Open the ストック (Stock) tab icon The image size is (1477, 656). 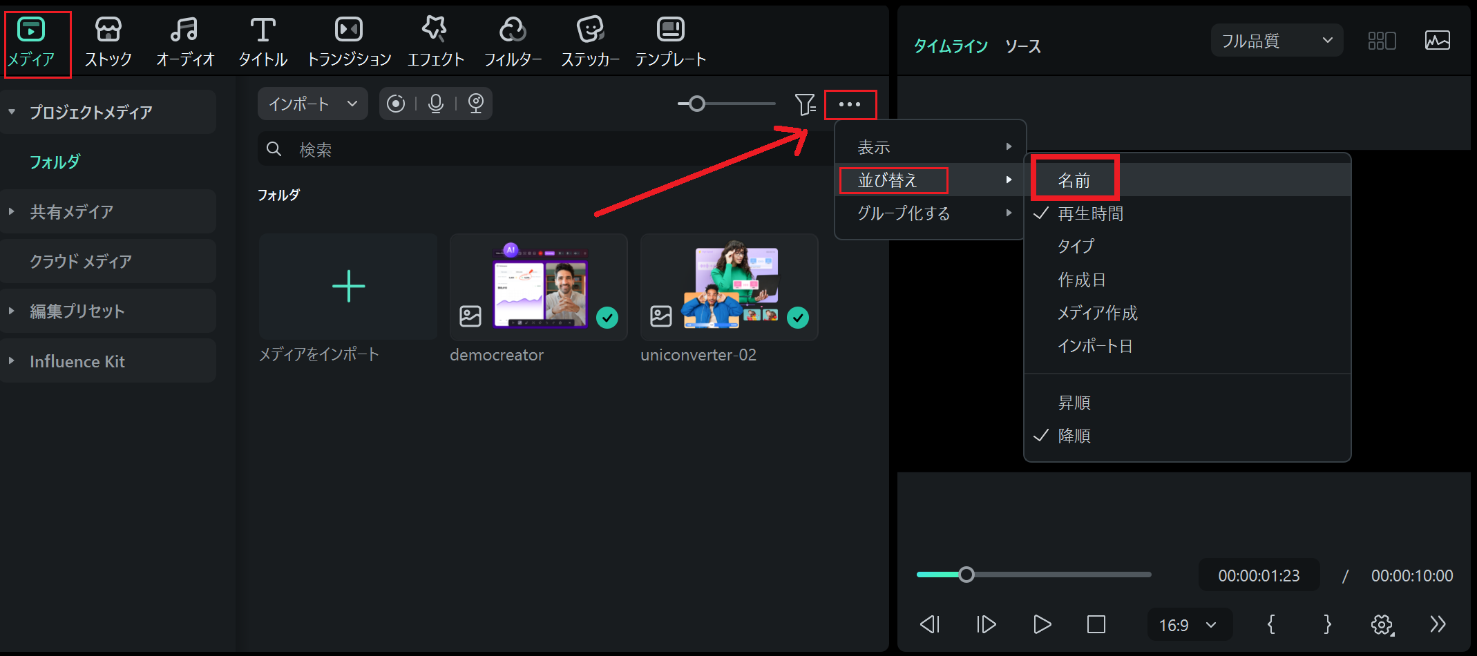click(108, 30)
